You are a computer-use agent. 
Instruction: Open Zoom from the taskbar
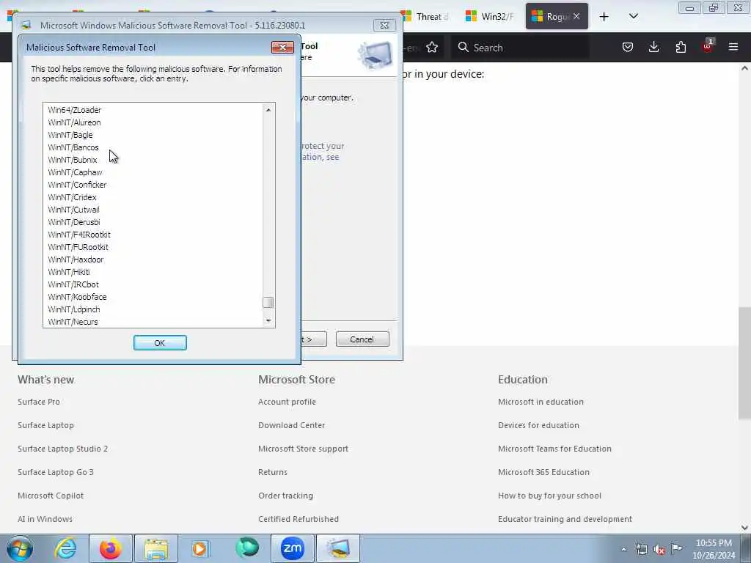point(293,548)
